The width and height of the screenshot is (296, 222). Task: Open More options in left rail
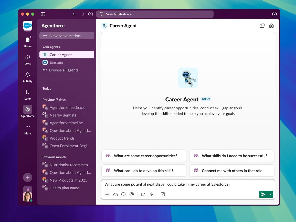click(28, 130)
